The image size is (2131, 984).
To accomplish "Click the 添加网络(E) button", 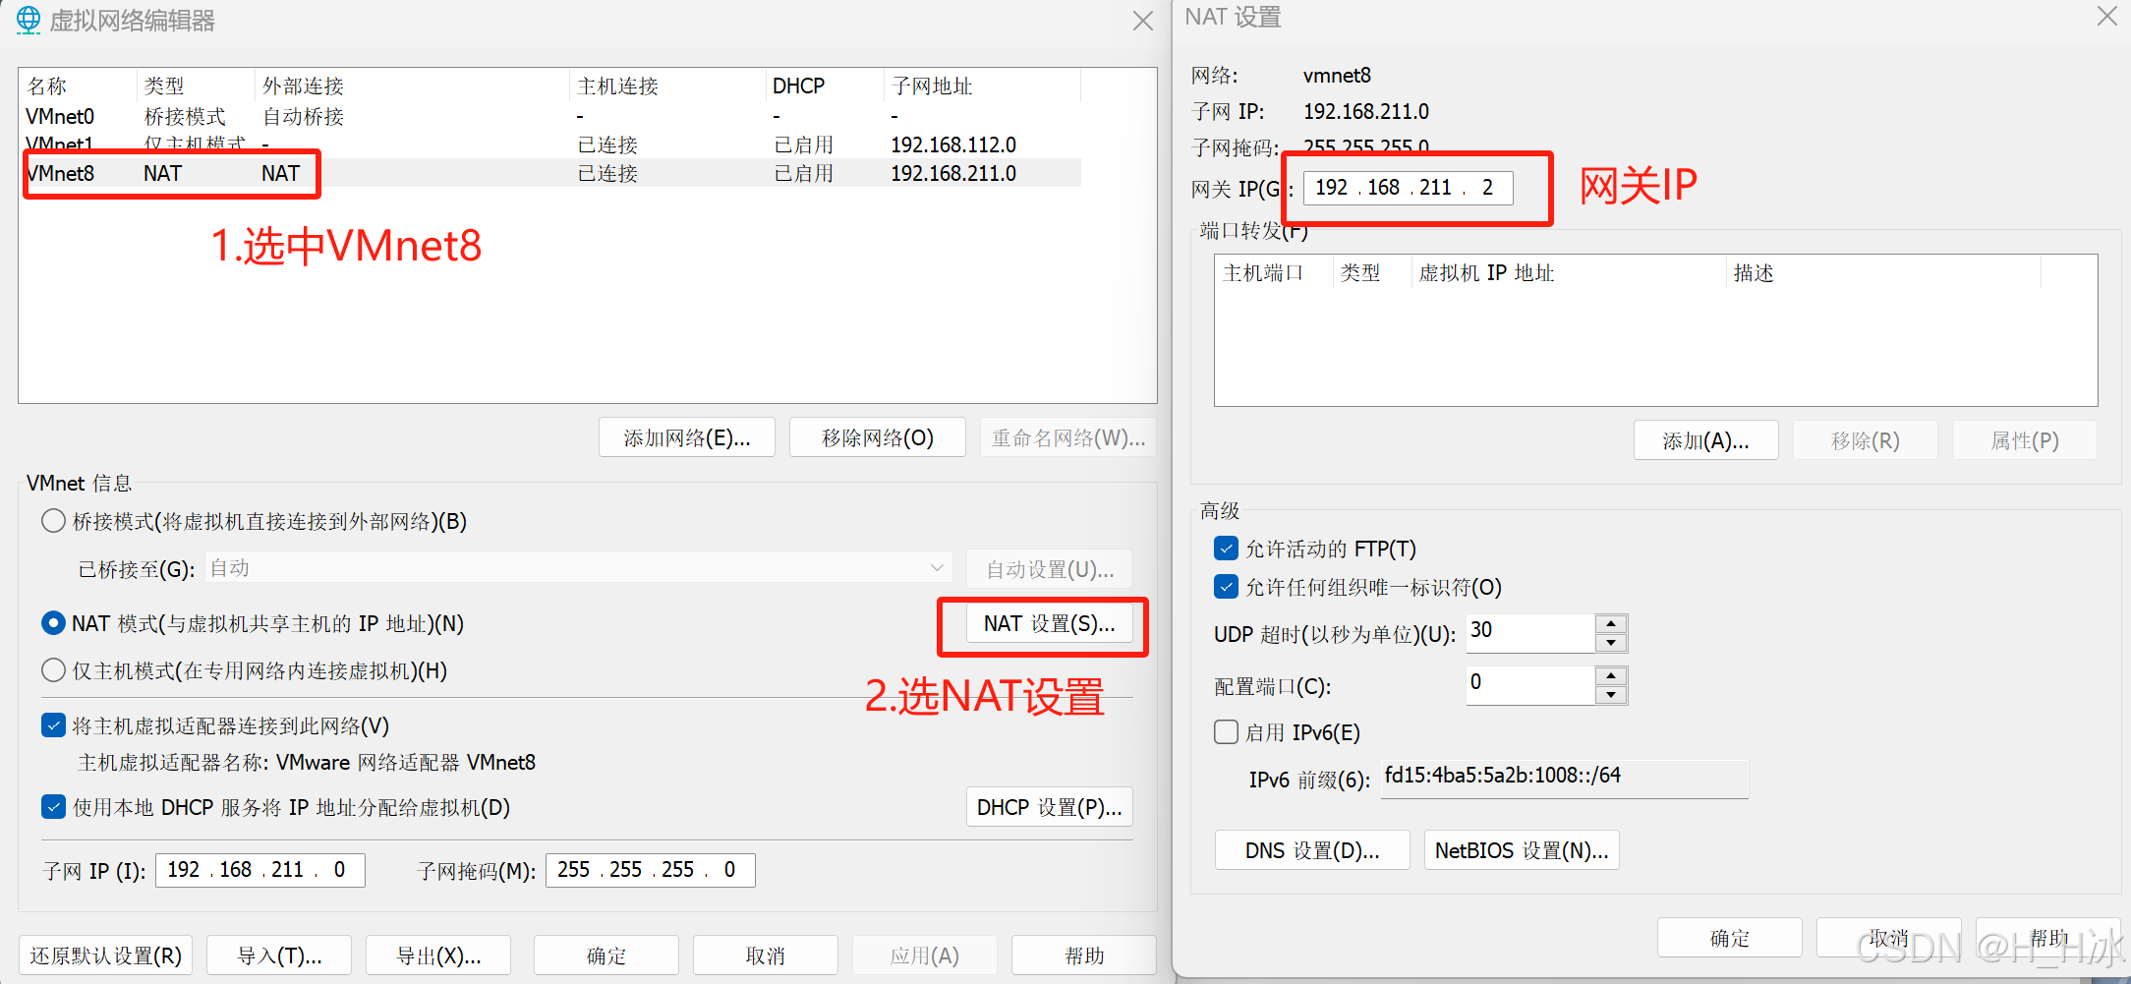I will tap(686, 436).
